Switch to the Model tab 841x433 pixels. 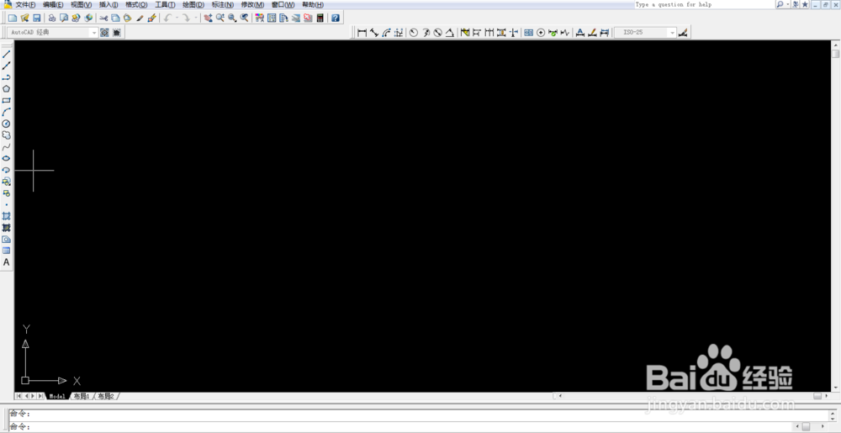point(57,397)
